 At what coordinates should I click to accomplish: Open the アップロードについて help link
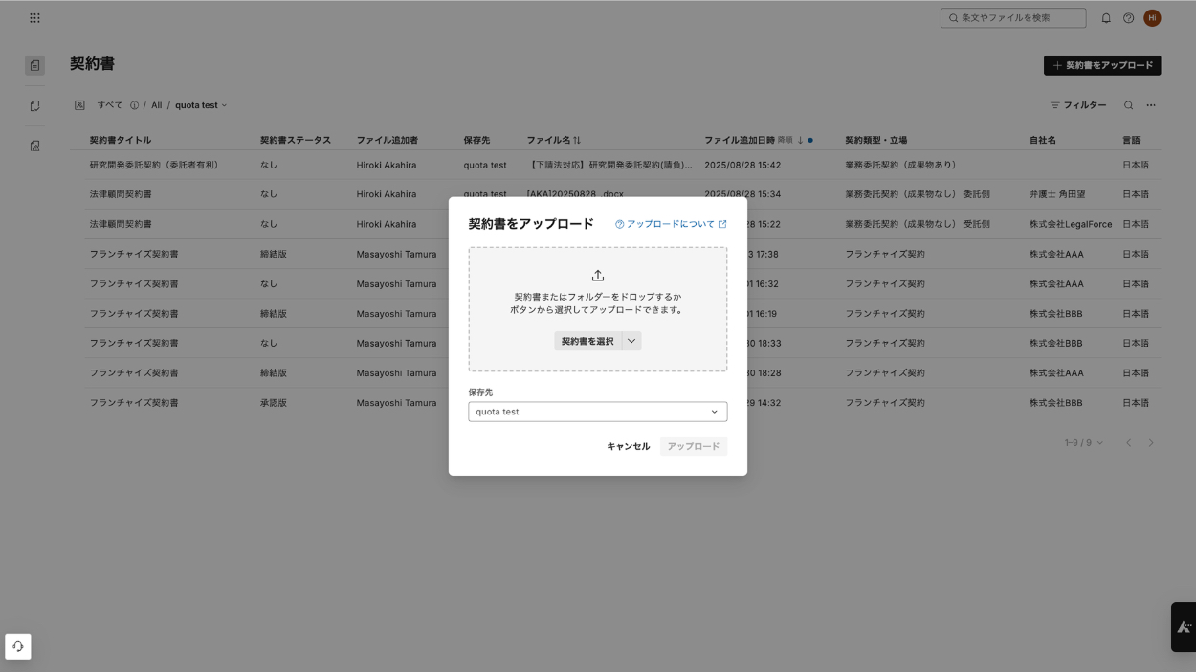[x=671, y=224]
